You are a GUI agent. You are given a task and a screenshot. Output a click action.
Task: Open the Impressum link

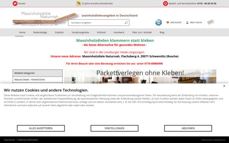coord(10,140)
